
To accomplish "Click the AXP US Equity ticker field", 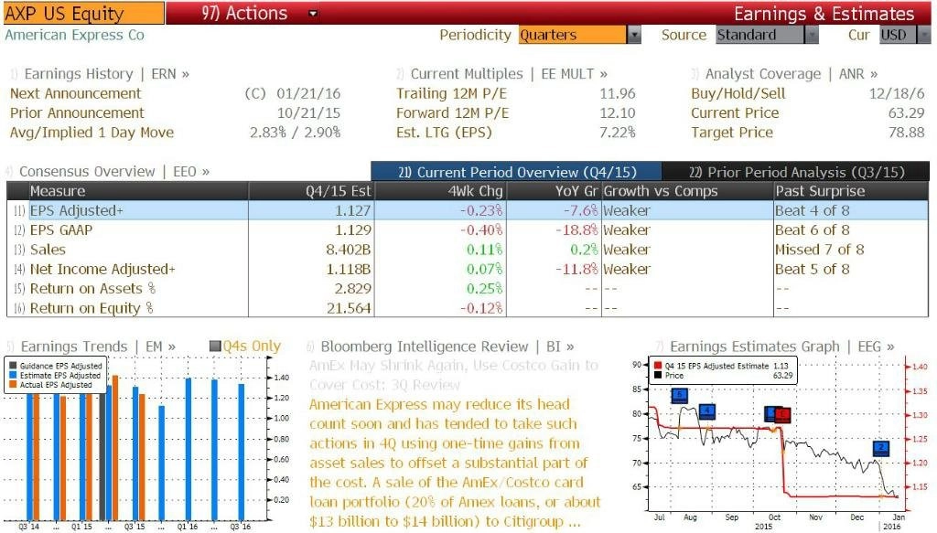I will 83,13.
